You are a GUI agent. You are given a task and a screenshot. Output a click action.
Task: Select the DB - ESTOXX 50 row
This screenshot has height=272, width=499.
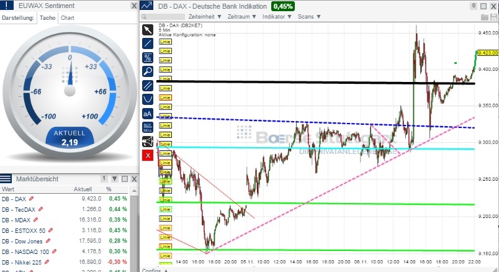(65, 230)
